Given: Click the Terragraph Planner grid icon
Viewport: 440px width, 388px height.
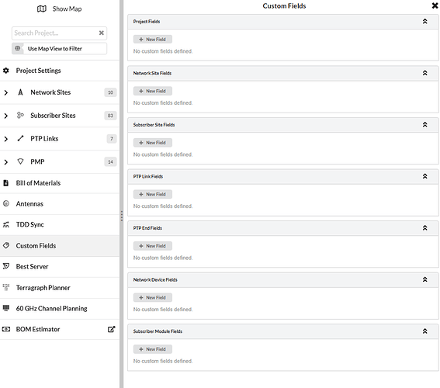Looking at the screenshot, I should (x=6, y=287).
